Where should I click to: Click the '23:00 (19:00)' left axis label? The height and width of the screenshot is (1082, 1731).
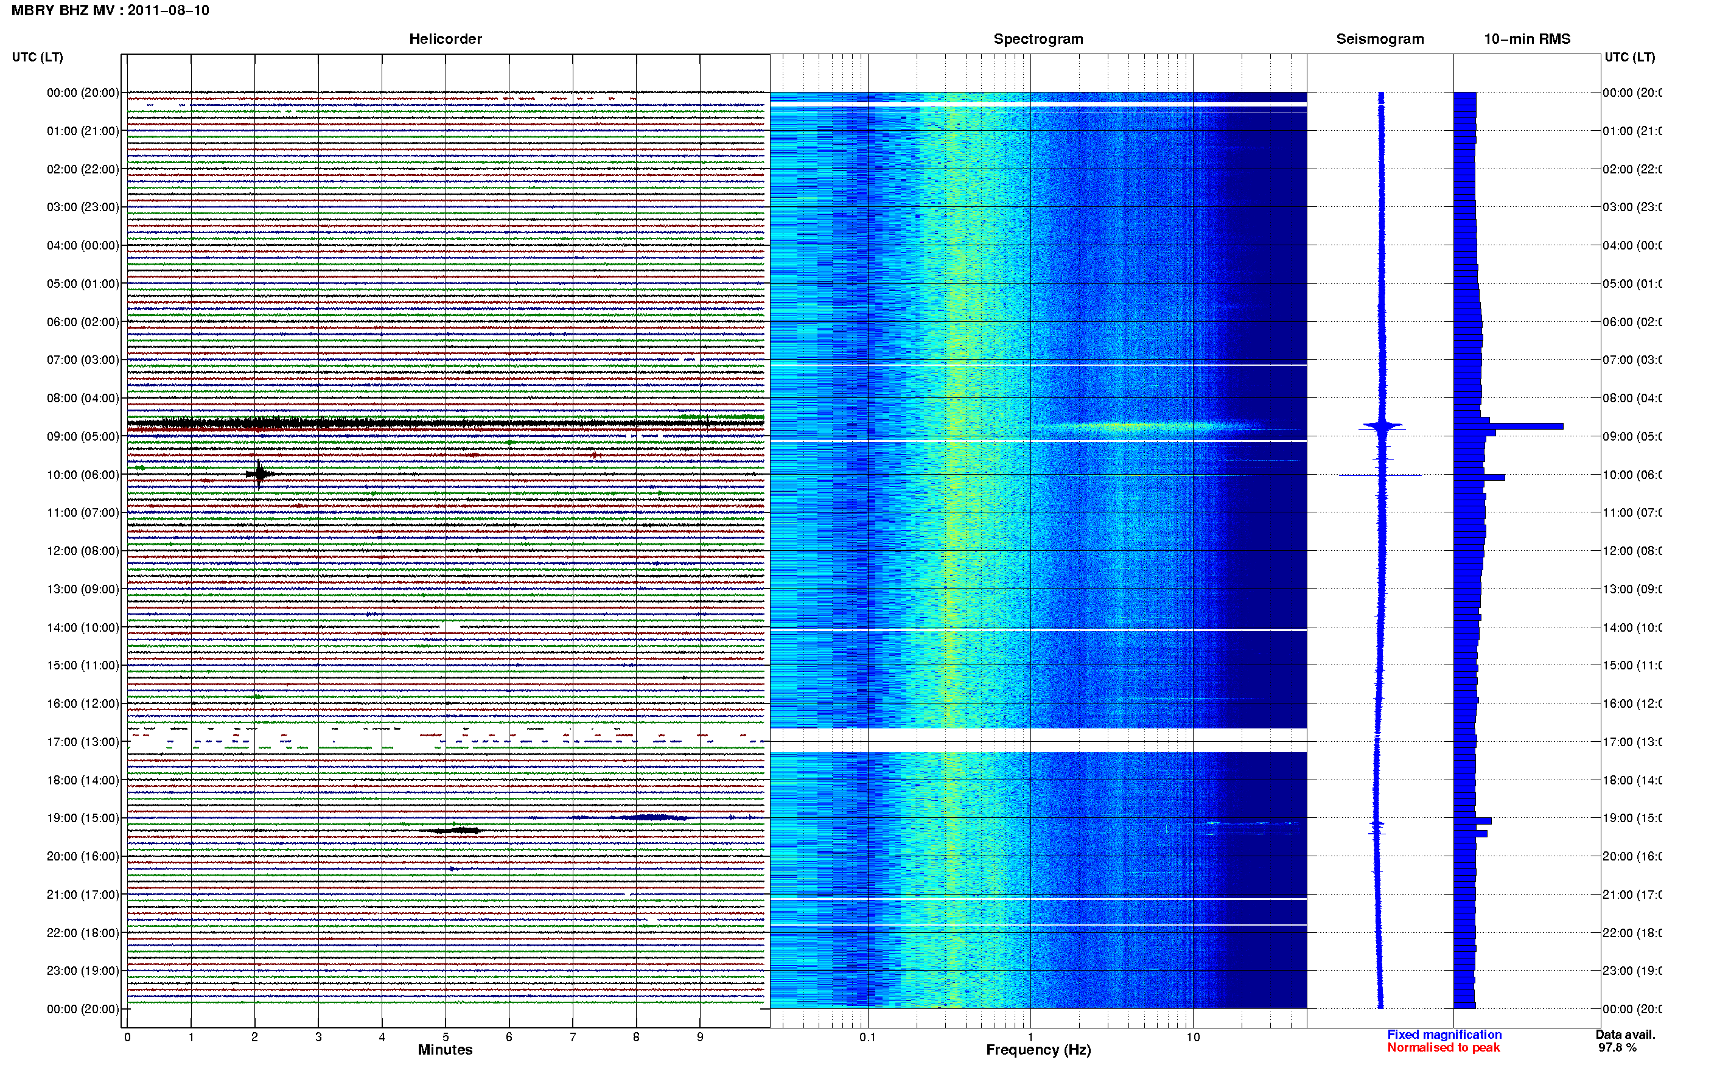click(x=83, y=971)
